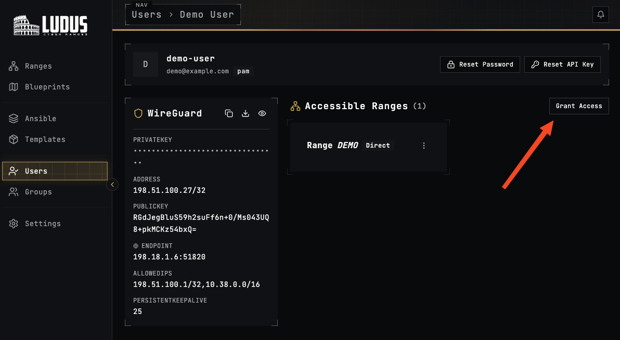Reset the demo-user password

coord(480,64)
